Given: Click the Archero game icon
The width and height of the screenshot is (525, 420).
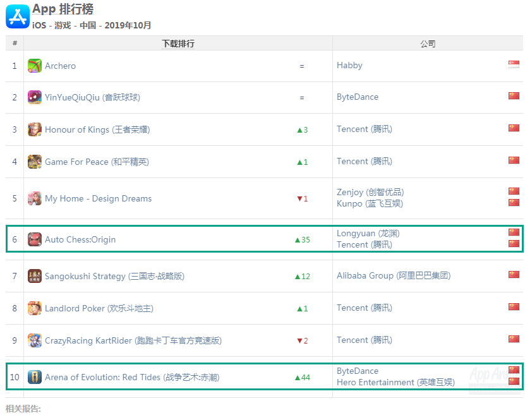Looking at the screenshot, I should (x=35, y=66).
